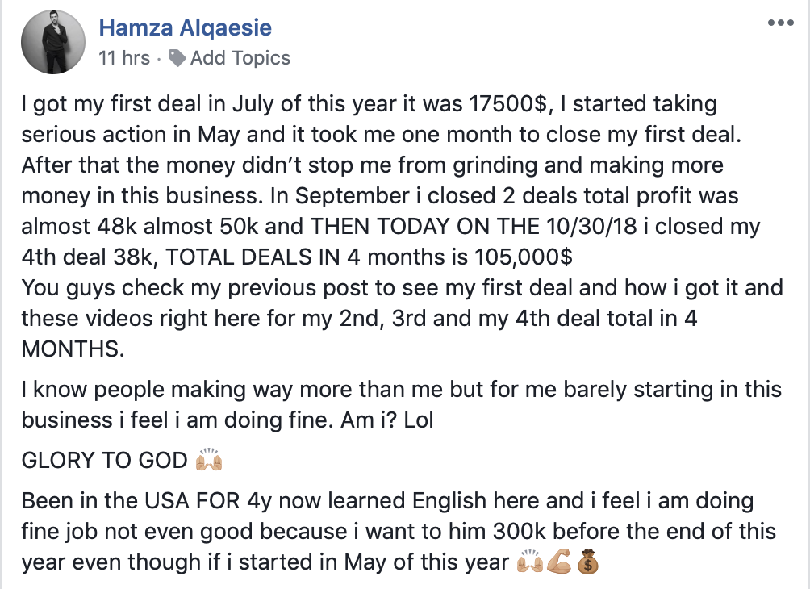Open the post options three-dot menu
The image size is (810, 589).
pyautogui.click(x=780, y=23)
